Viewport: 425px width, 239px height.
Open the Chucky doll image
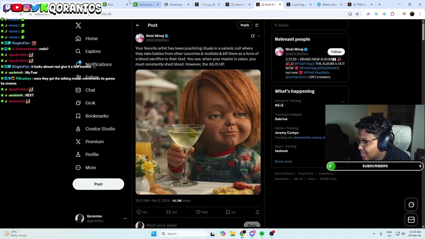pyautogui.click(x=198, y=132)
